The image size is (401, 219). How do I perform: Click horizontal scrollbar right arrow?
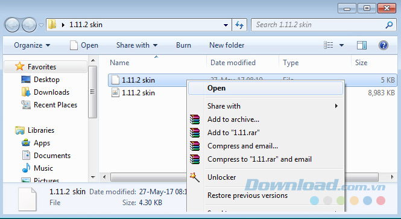393,177
